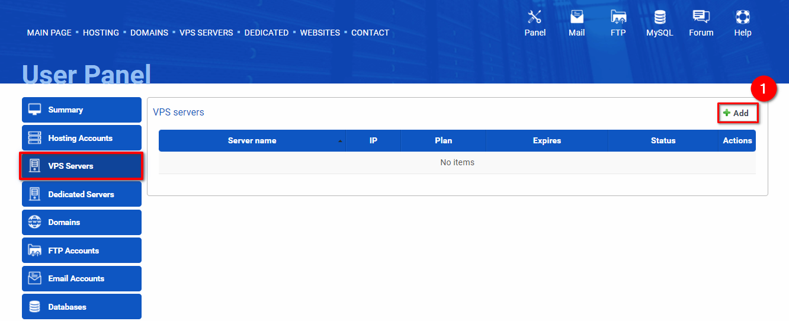Open the Forum chat icon
The height and width of the screenshot is (321, 789).
701,17
